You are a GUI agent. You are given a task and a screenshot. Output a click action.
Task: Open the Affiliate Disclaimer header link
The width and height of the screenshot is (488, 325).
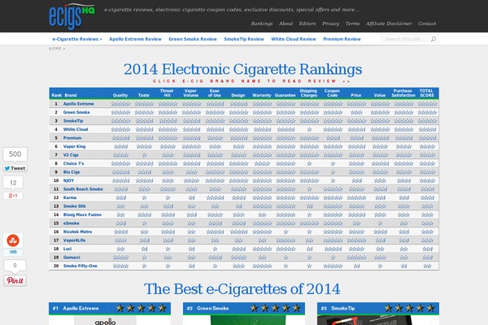point(389,24)
